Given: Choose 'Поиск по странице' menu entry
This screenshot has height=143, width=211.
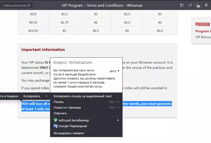Looking at the screenshot, I should tap(86, 108).
